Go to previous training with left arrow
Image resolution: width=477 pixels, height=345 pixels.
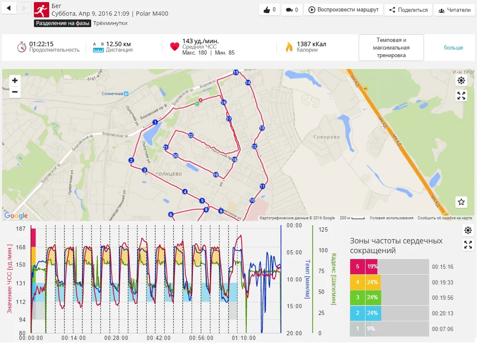tap(10, 8)
